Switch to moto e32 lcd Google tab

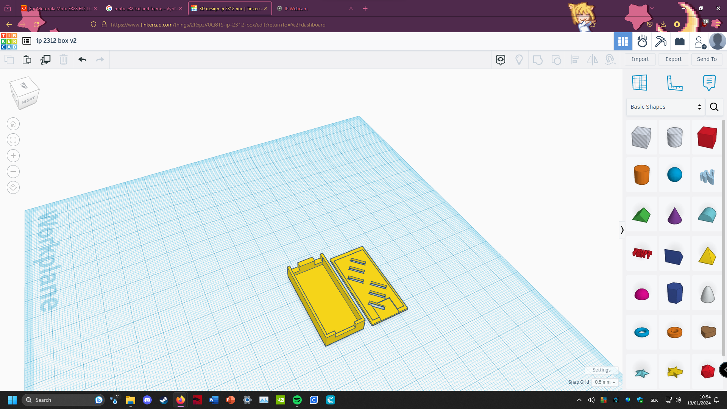tap(144, 8)
